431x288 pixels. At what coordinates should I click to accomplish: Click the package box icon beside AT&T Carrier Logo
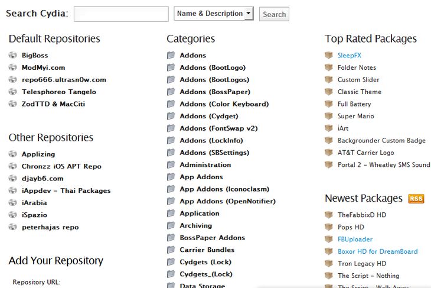[x=329, y=152]
